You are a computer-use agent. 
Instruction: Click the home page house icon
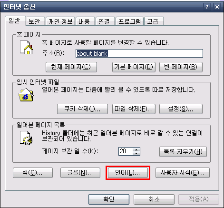coord(26,48)
